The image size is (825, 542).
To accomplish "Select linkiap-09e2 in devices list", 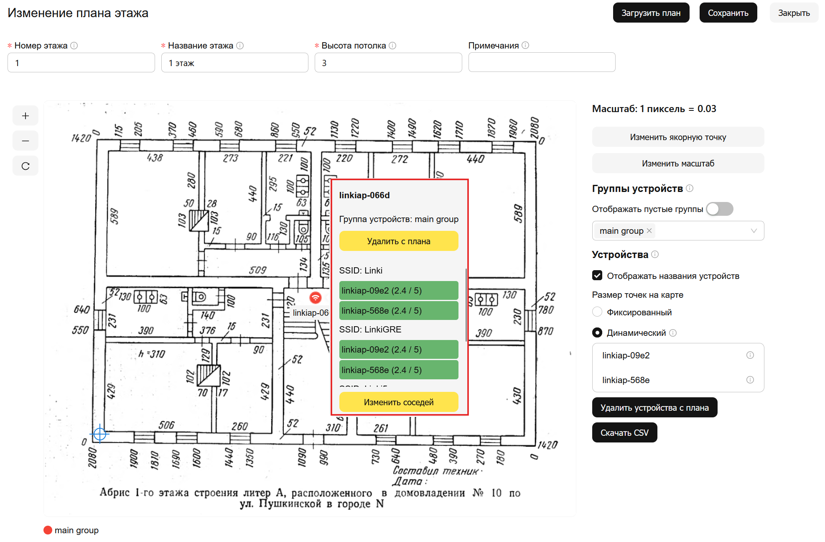I will pyautogui.click(x=678, y=355).
